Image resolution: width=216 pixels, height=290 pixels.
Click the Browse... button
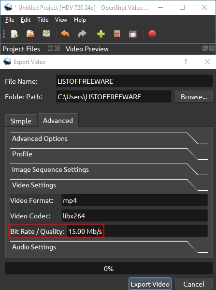coord(194,96)
